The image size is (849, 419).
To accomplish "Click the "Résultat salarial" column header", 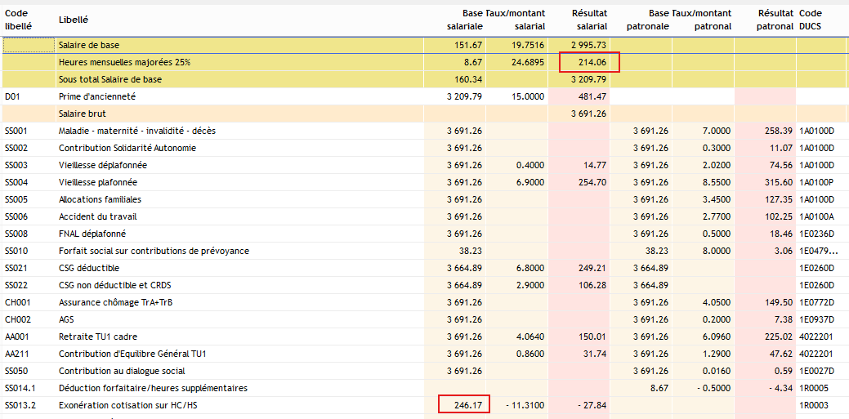I will pos(589,20).
